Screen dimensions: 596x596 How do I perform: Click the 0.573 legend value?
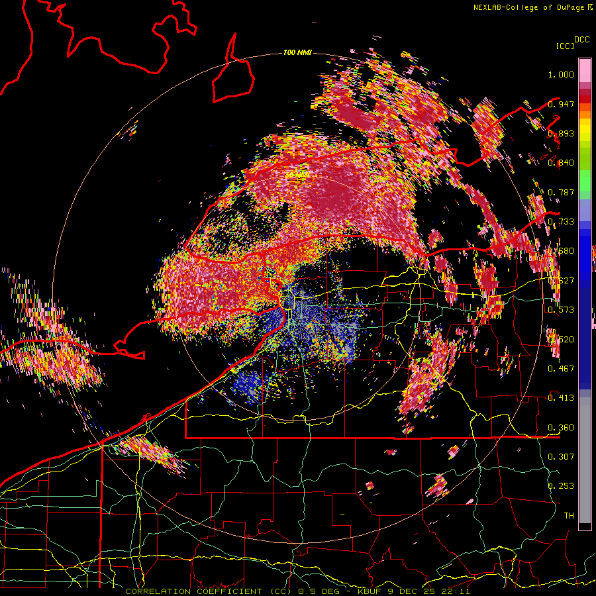pyautogui.click(x=561, y=310)
